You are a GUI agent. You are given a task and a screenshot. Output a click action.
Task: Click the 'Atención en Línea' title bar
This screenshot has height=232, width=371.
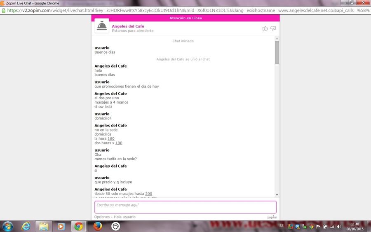[185, 18]
